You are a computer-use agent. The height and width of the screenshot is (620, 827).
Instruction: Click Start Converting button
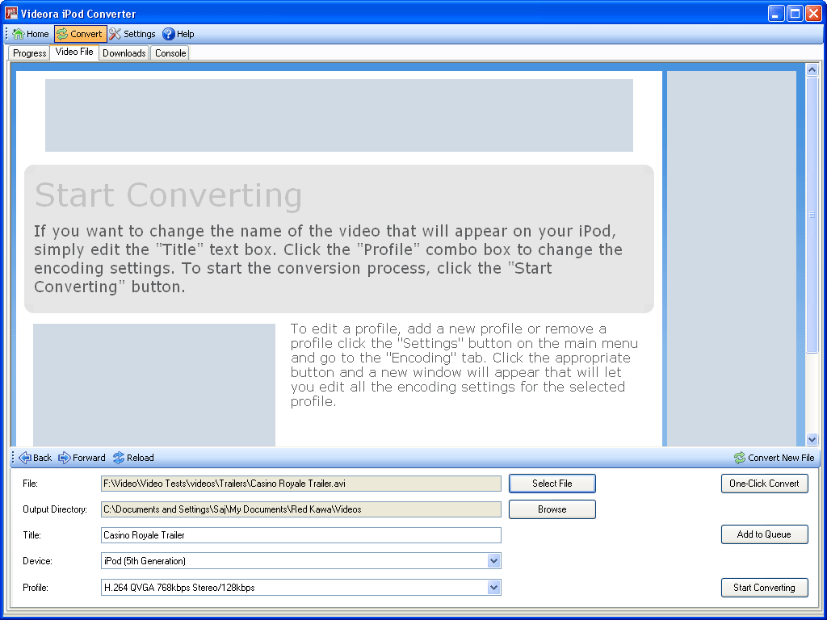click(764, 588)
